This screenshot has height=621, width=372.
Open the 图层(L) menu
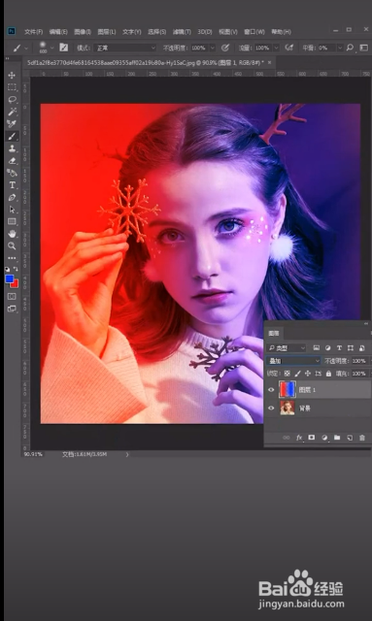click(x=107, y=32)
